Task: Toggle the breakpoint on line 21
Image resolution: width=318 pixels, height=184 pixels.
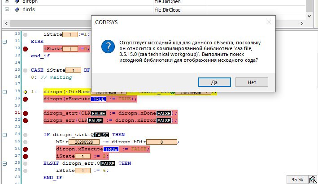Action: pos(26,113)
